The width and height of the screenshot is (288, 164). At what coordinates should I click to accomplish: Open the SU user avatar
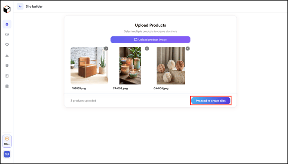pyautogui.click(x=7, y=154)
